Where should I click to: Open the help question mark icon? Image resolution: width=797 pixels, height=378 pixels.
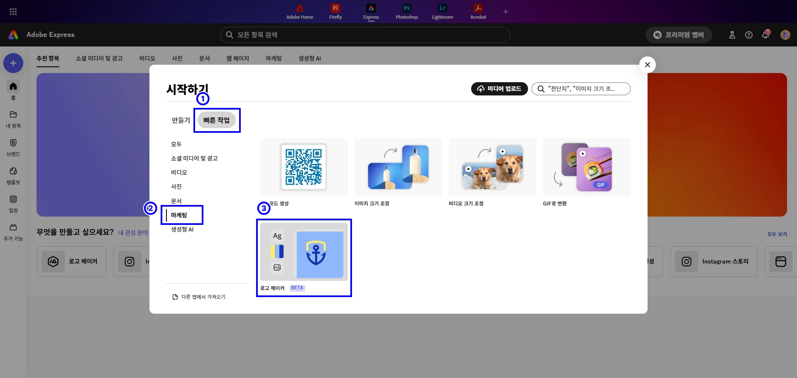pos(749,35)
